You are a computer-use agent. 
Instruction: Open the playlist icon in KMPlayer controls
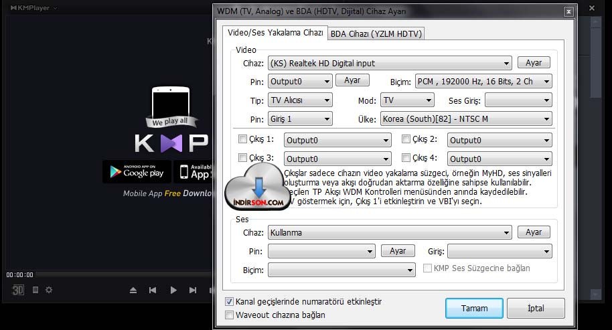(35, 290)
